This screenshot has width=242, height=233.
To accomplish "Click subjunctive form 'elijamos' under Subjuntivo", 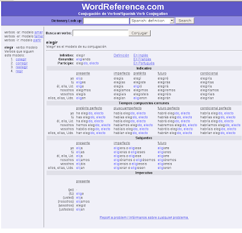I will [83, 160].
